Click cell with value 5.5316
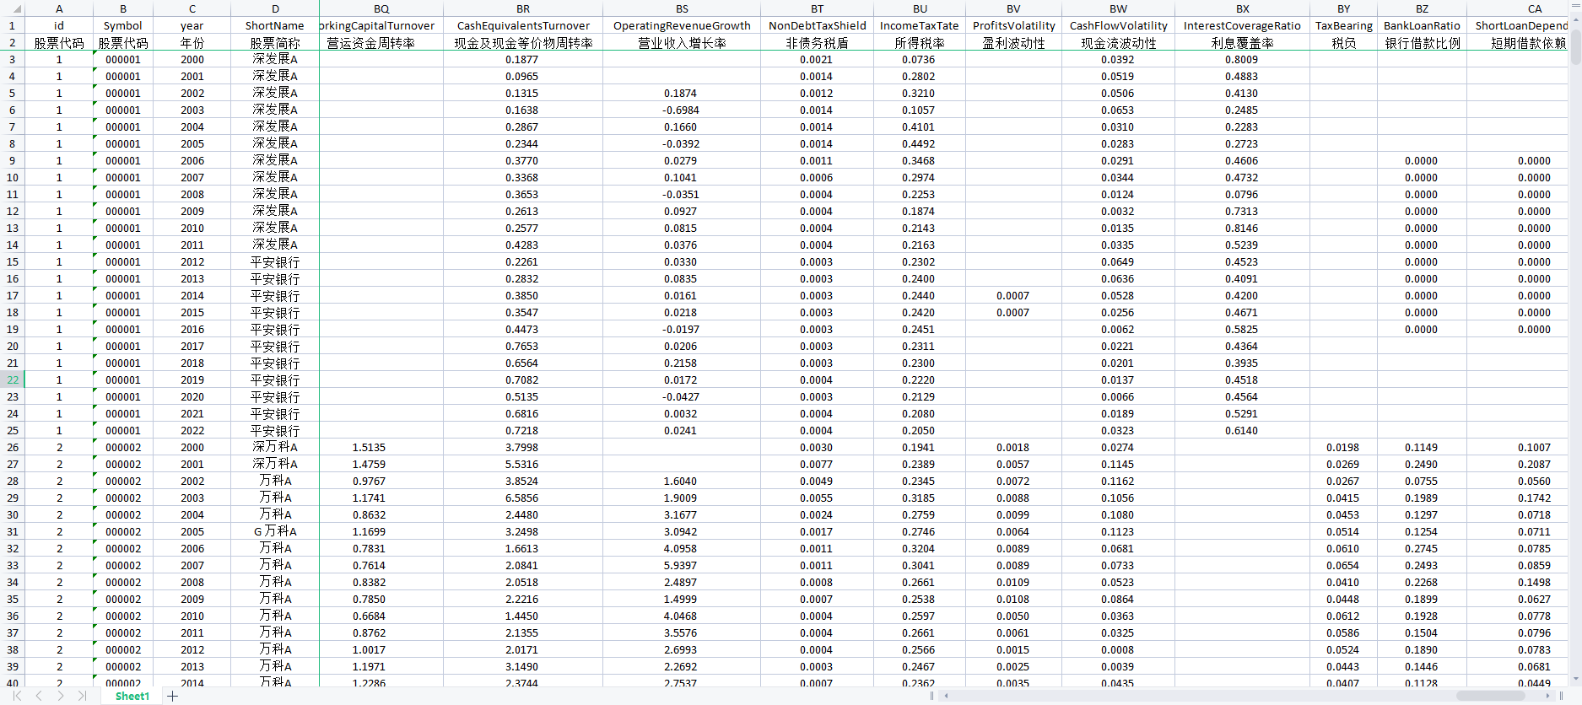This screenshot has width=1582, height=705. [x=523, y=464]
